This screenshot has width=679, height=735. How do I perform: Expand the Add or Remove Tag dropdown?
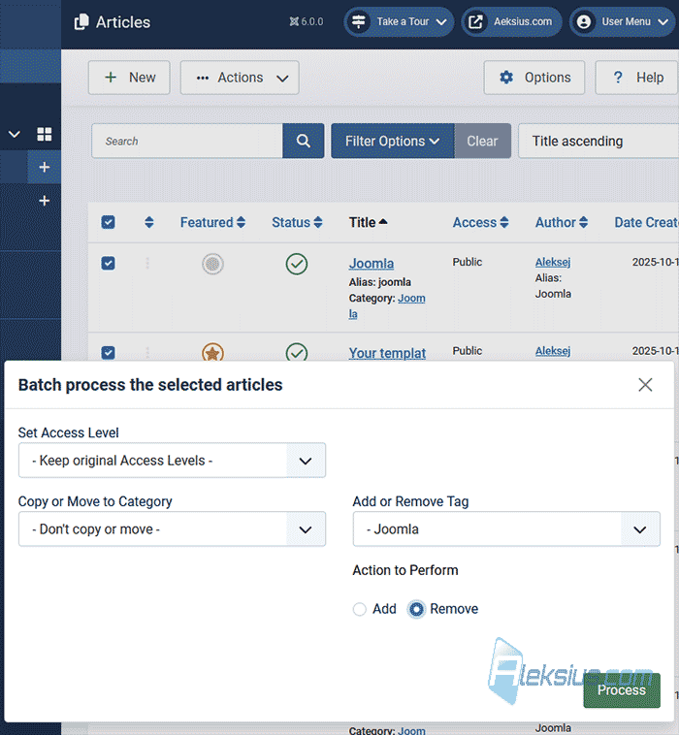tap(506, 529)
